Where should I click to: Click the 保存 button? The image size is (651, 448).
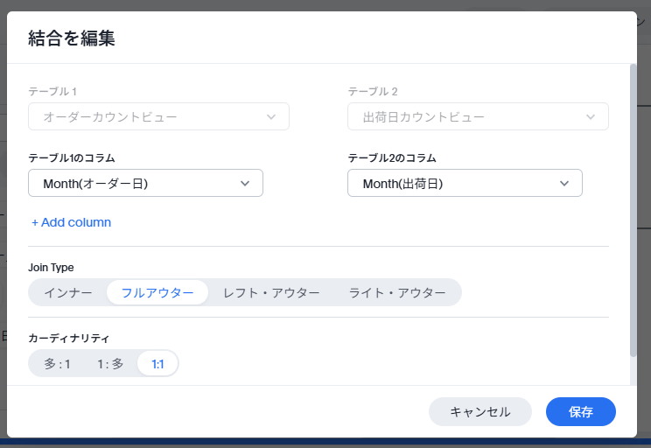581,411
